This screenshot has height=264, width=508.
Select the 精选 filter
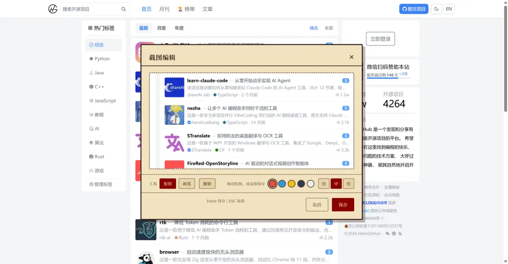(x=314, y=28)
